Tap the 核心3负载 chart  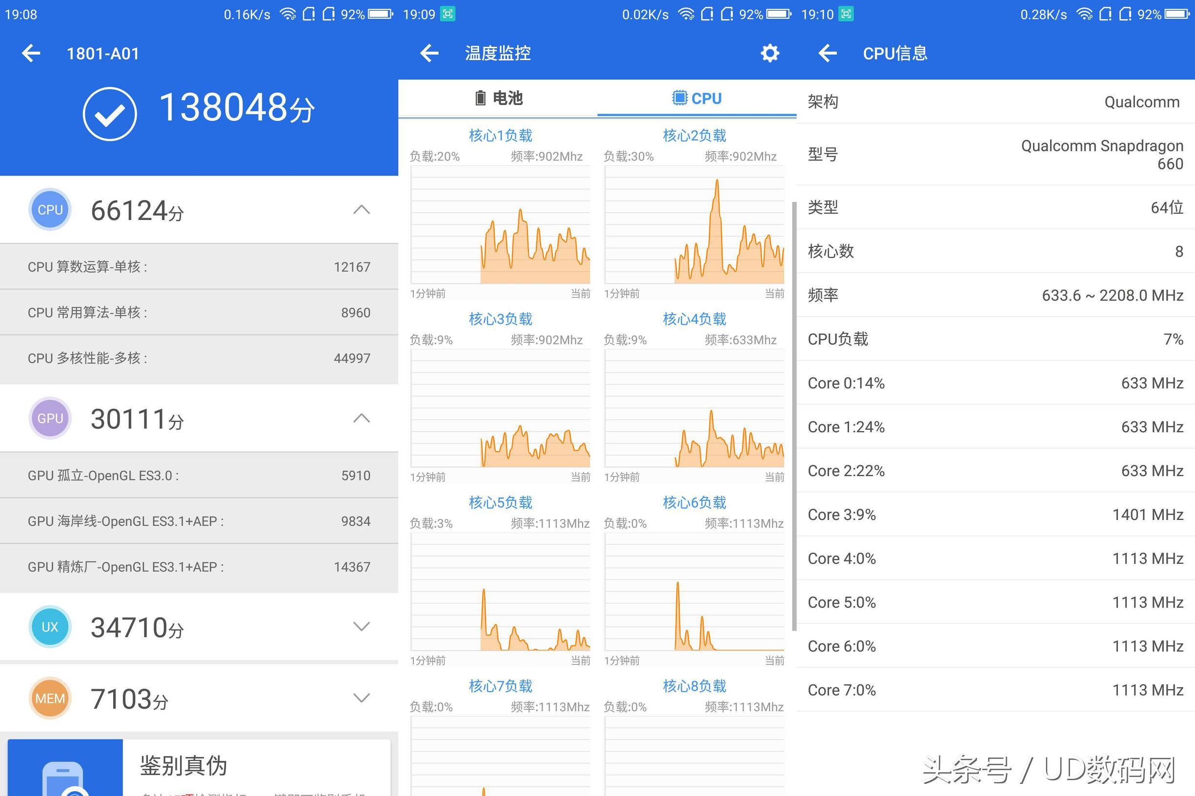coord(500,408)
